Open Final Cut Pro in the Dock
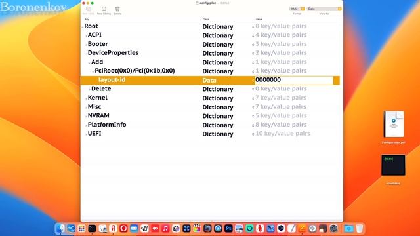420x236 pixels. pos(197,228)
